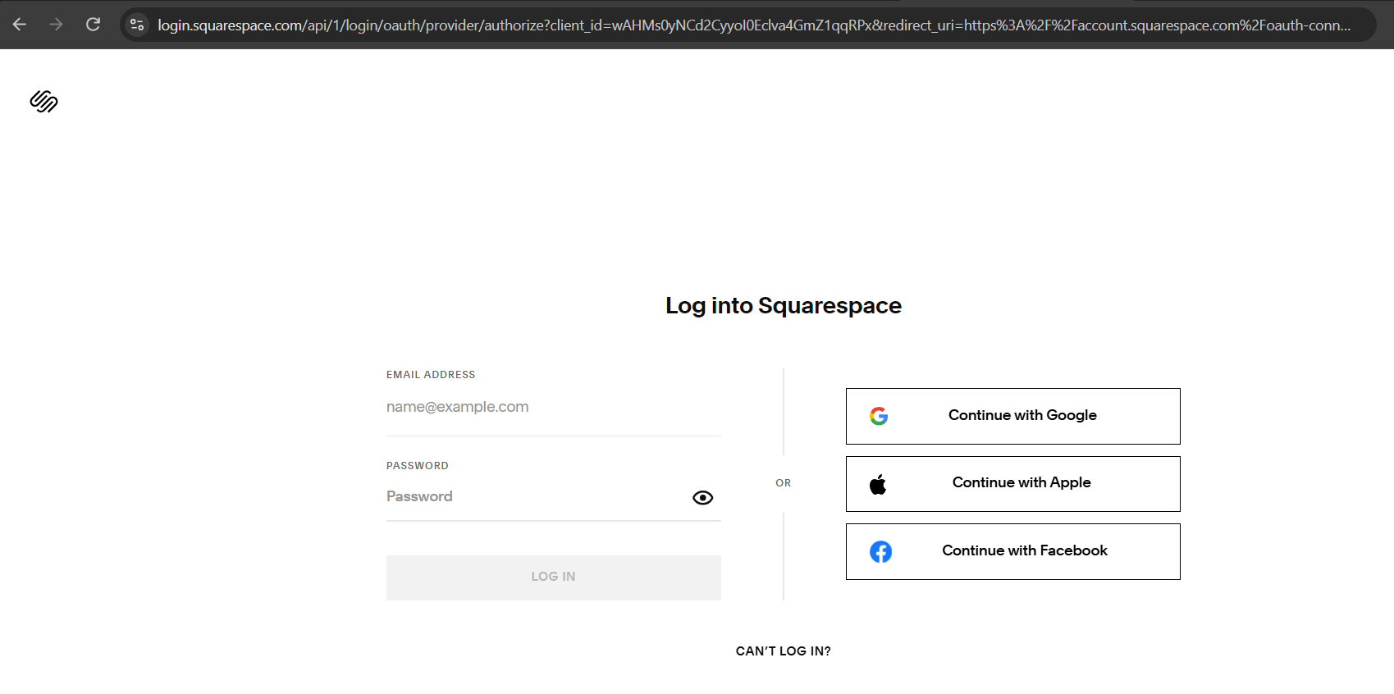Screen dimensions: 1394x694
Task: Reload the page with refresh icon
Action: (x=93, y=25)
